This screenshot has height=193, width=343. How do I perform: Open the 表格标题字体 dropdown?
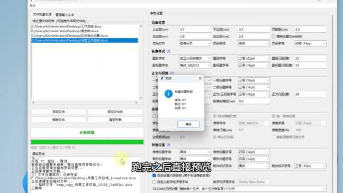point(195,152)
